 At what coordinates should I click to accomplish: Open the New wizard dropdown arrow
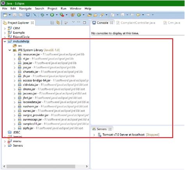(10, 15)
